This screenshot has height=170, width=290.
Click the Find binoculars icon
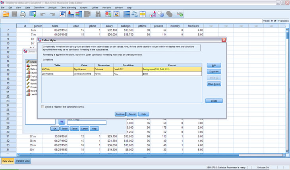pyautogui.click(x=98, y=14)
